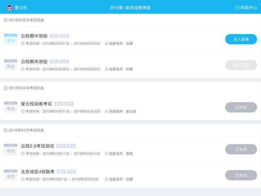
Task: Click the list icon beside 2016年05月考试列表
Action: (5, 20)
